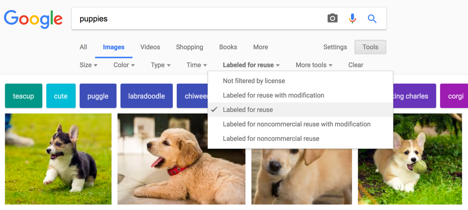Click the blue magnifying glass search icon
Screen dimensions: 468x210
click(x=372, y=19)
